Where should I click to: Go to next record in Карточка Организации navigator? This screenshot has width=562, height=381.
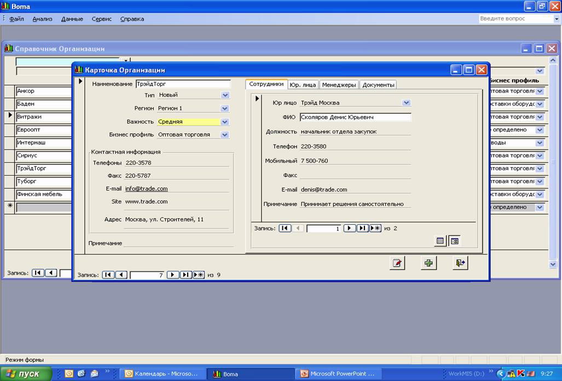[172, 275]
